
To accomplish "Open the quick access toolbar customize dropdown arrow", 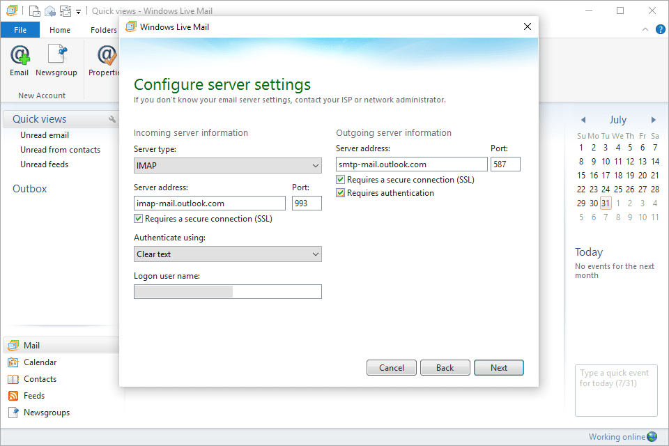I will click(x=79, y=12).
